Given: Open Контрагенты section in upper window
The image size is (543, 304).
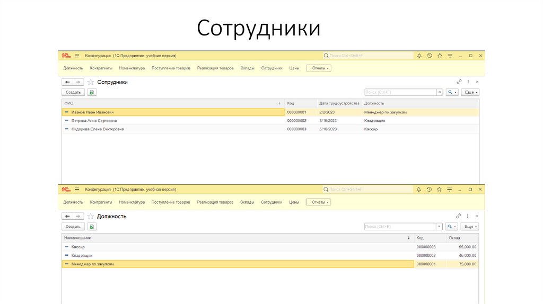Looking at the screenshot, I should click(101, 68).
